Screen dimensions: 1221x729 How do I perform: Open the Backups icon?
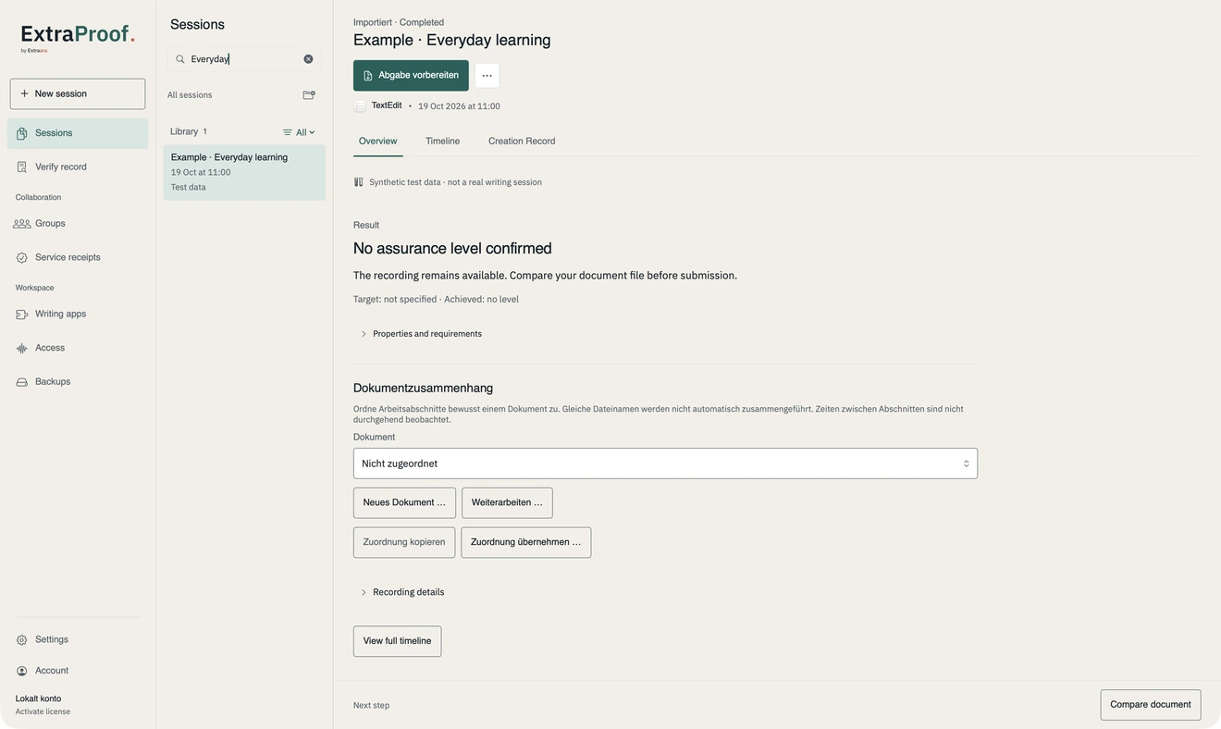(21, 382)
